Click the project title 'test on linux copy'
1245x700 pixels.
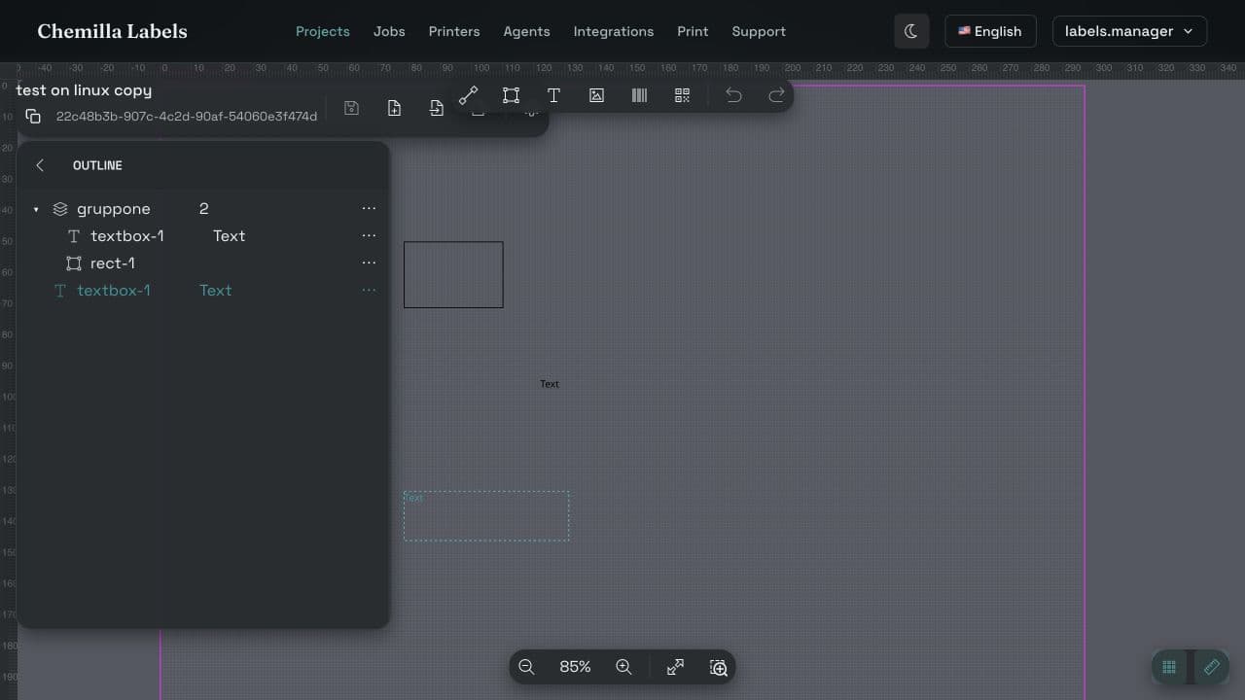[84, 90]
